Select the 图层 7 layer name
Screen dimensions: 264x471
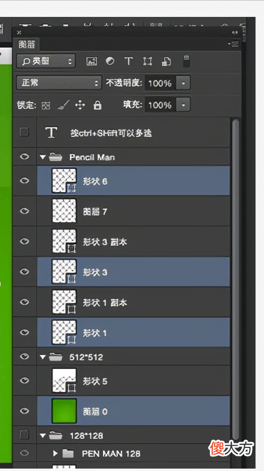[x=95, y=212]
